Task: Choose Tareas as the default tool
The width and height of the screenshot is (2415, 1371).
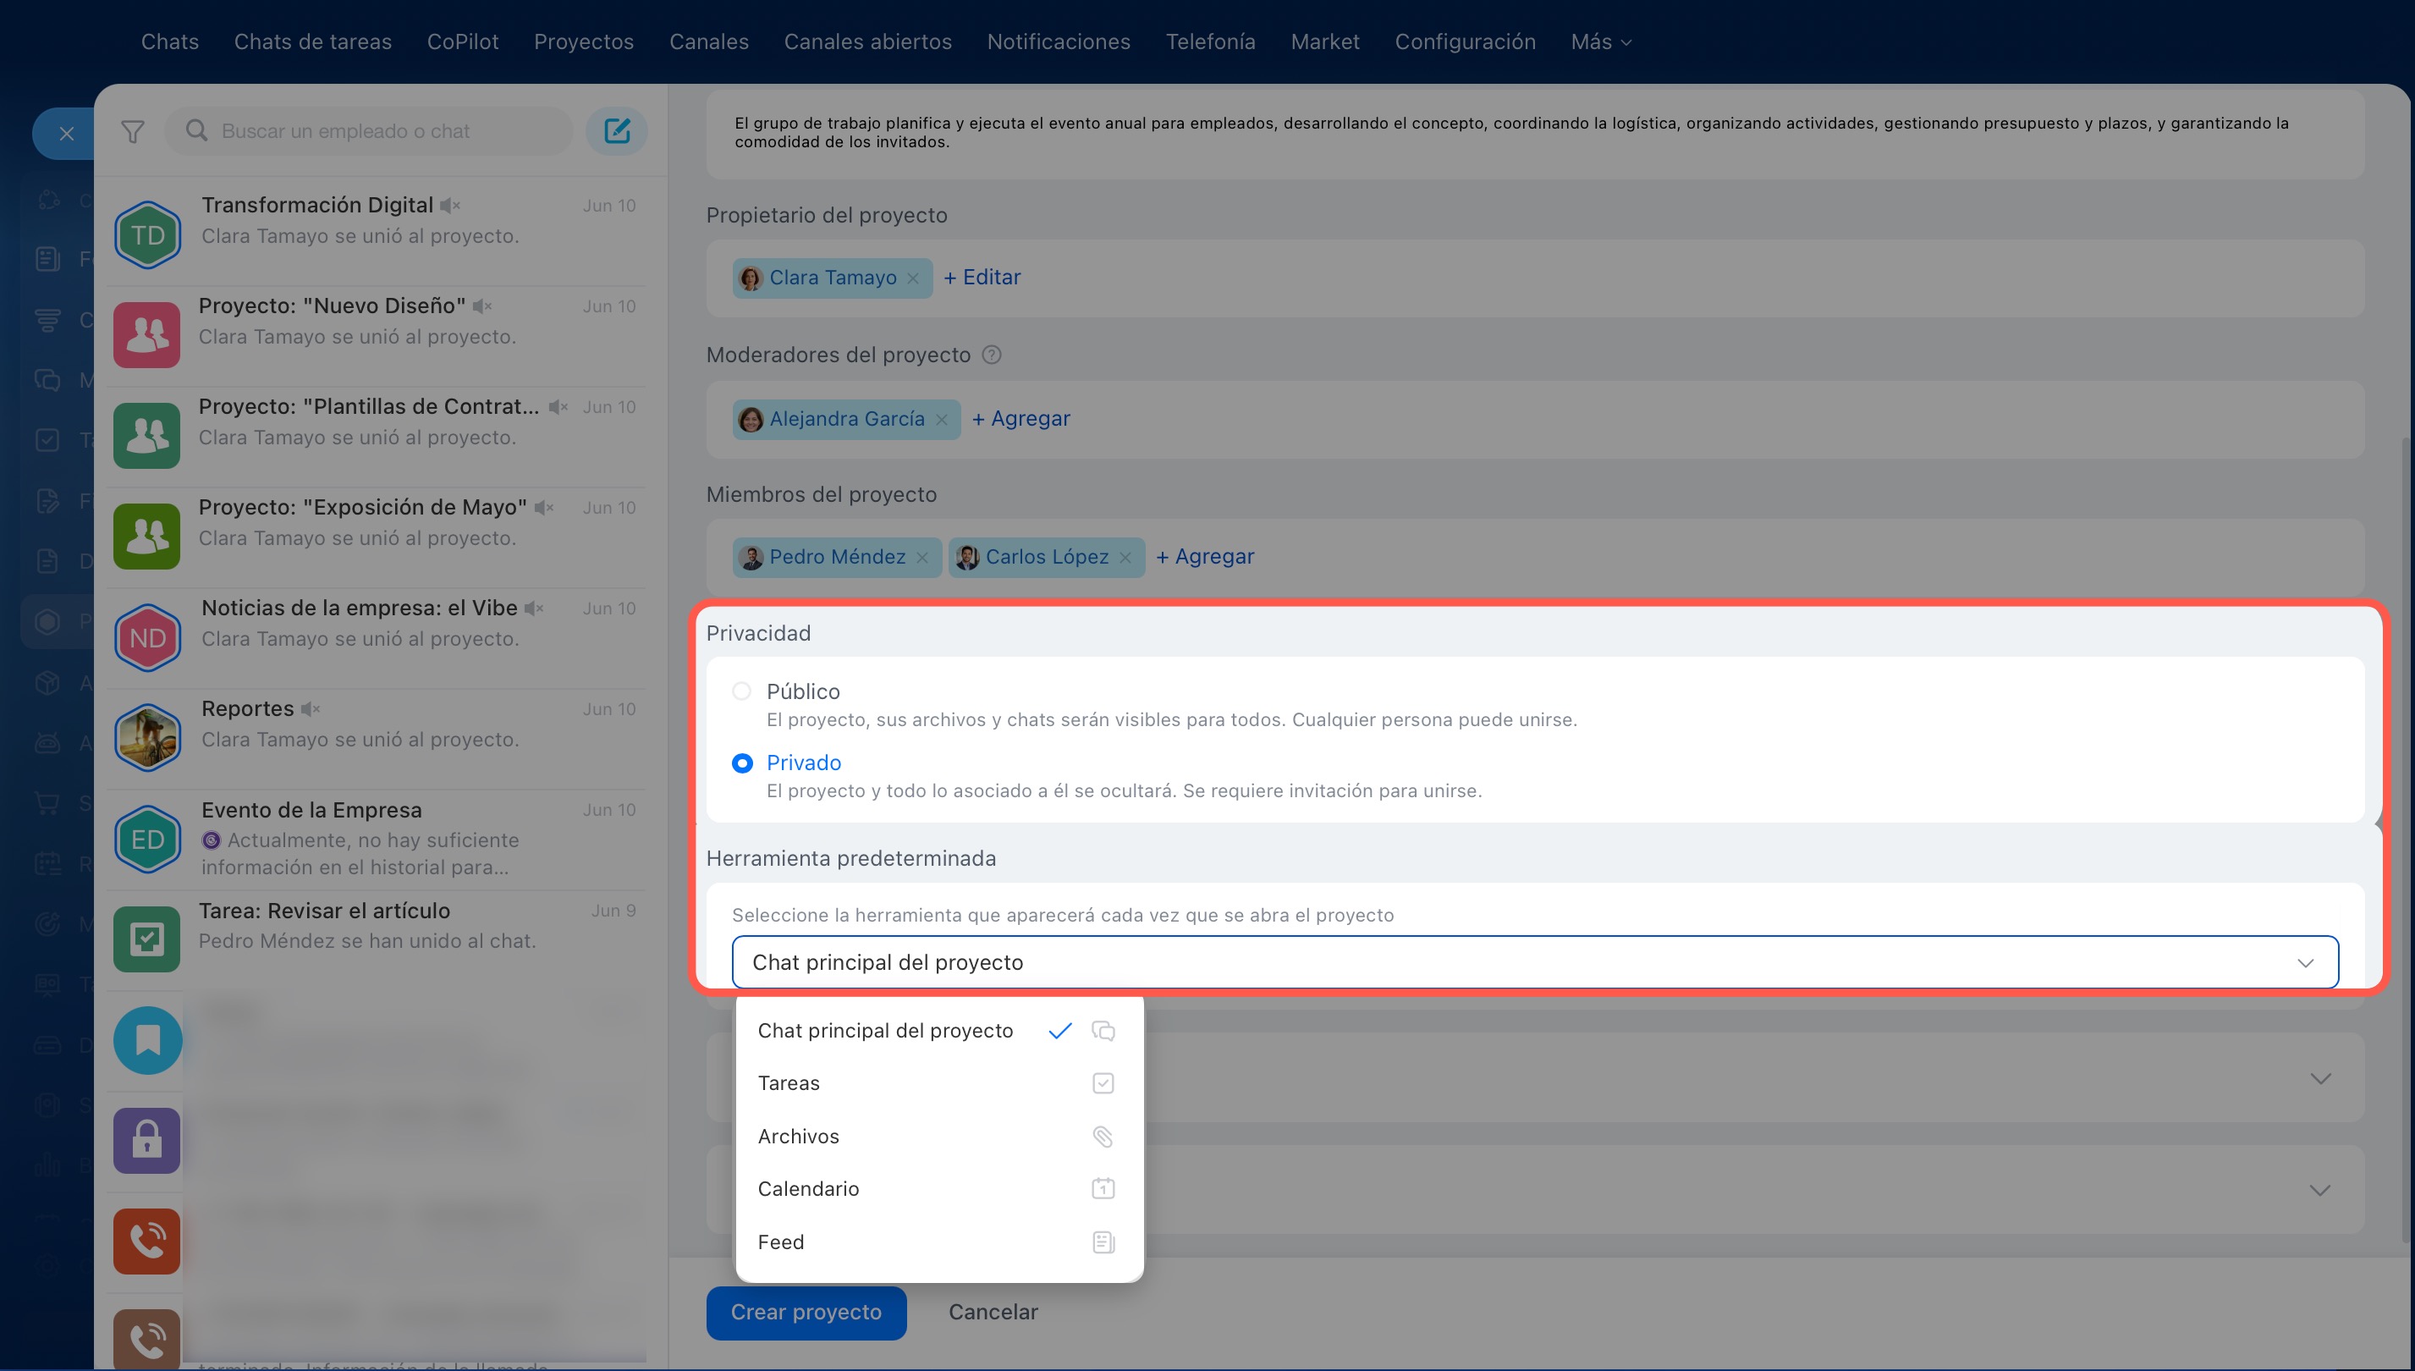Action: [x=938, y=1083]
